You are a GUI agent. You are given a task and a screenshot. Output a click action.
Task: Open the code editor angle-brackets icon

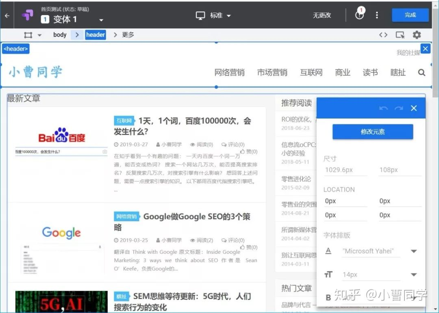coord(383,35)
